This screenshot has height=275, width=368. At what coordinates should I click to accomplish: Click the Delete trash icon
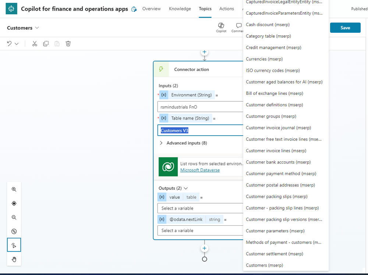[x=68, y=44]
